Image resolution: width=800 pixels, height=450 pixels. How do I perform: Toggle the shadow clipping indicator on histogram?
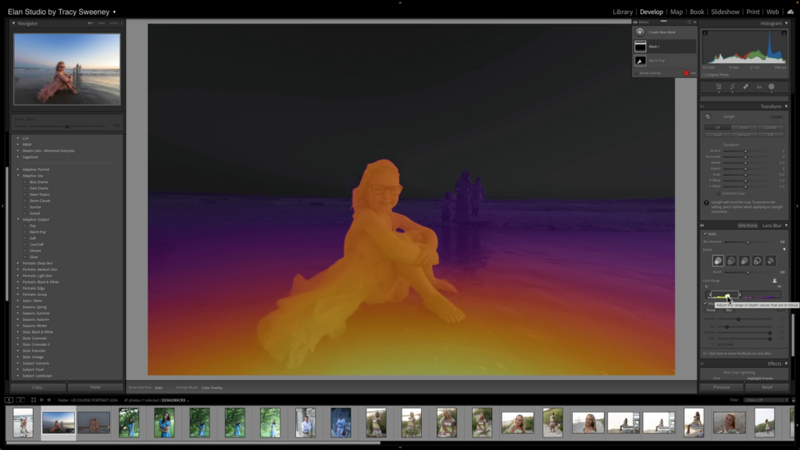click(705, 33)
